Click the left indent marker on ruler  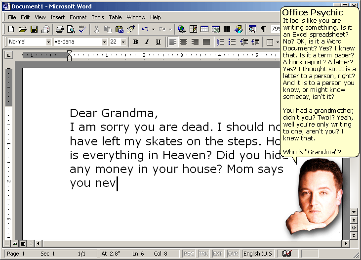[70, 58]
